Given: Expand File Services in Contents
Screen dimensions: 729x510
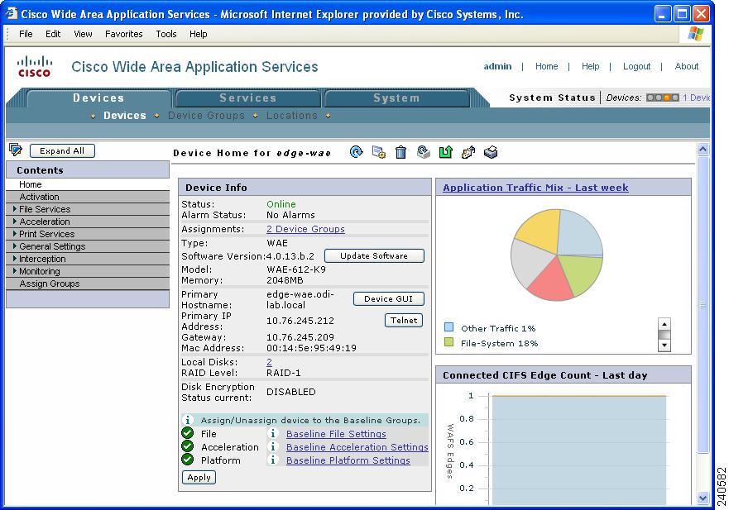Looking at the screenshot, I should click(x=14, y=209).
